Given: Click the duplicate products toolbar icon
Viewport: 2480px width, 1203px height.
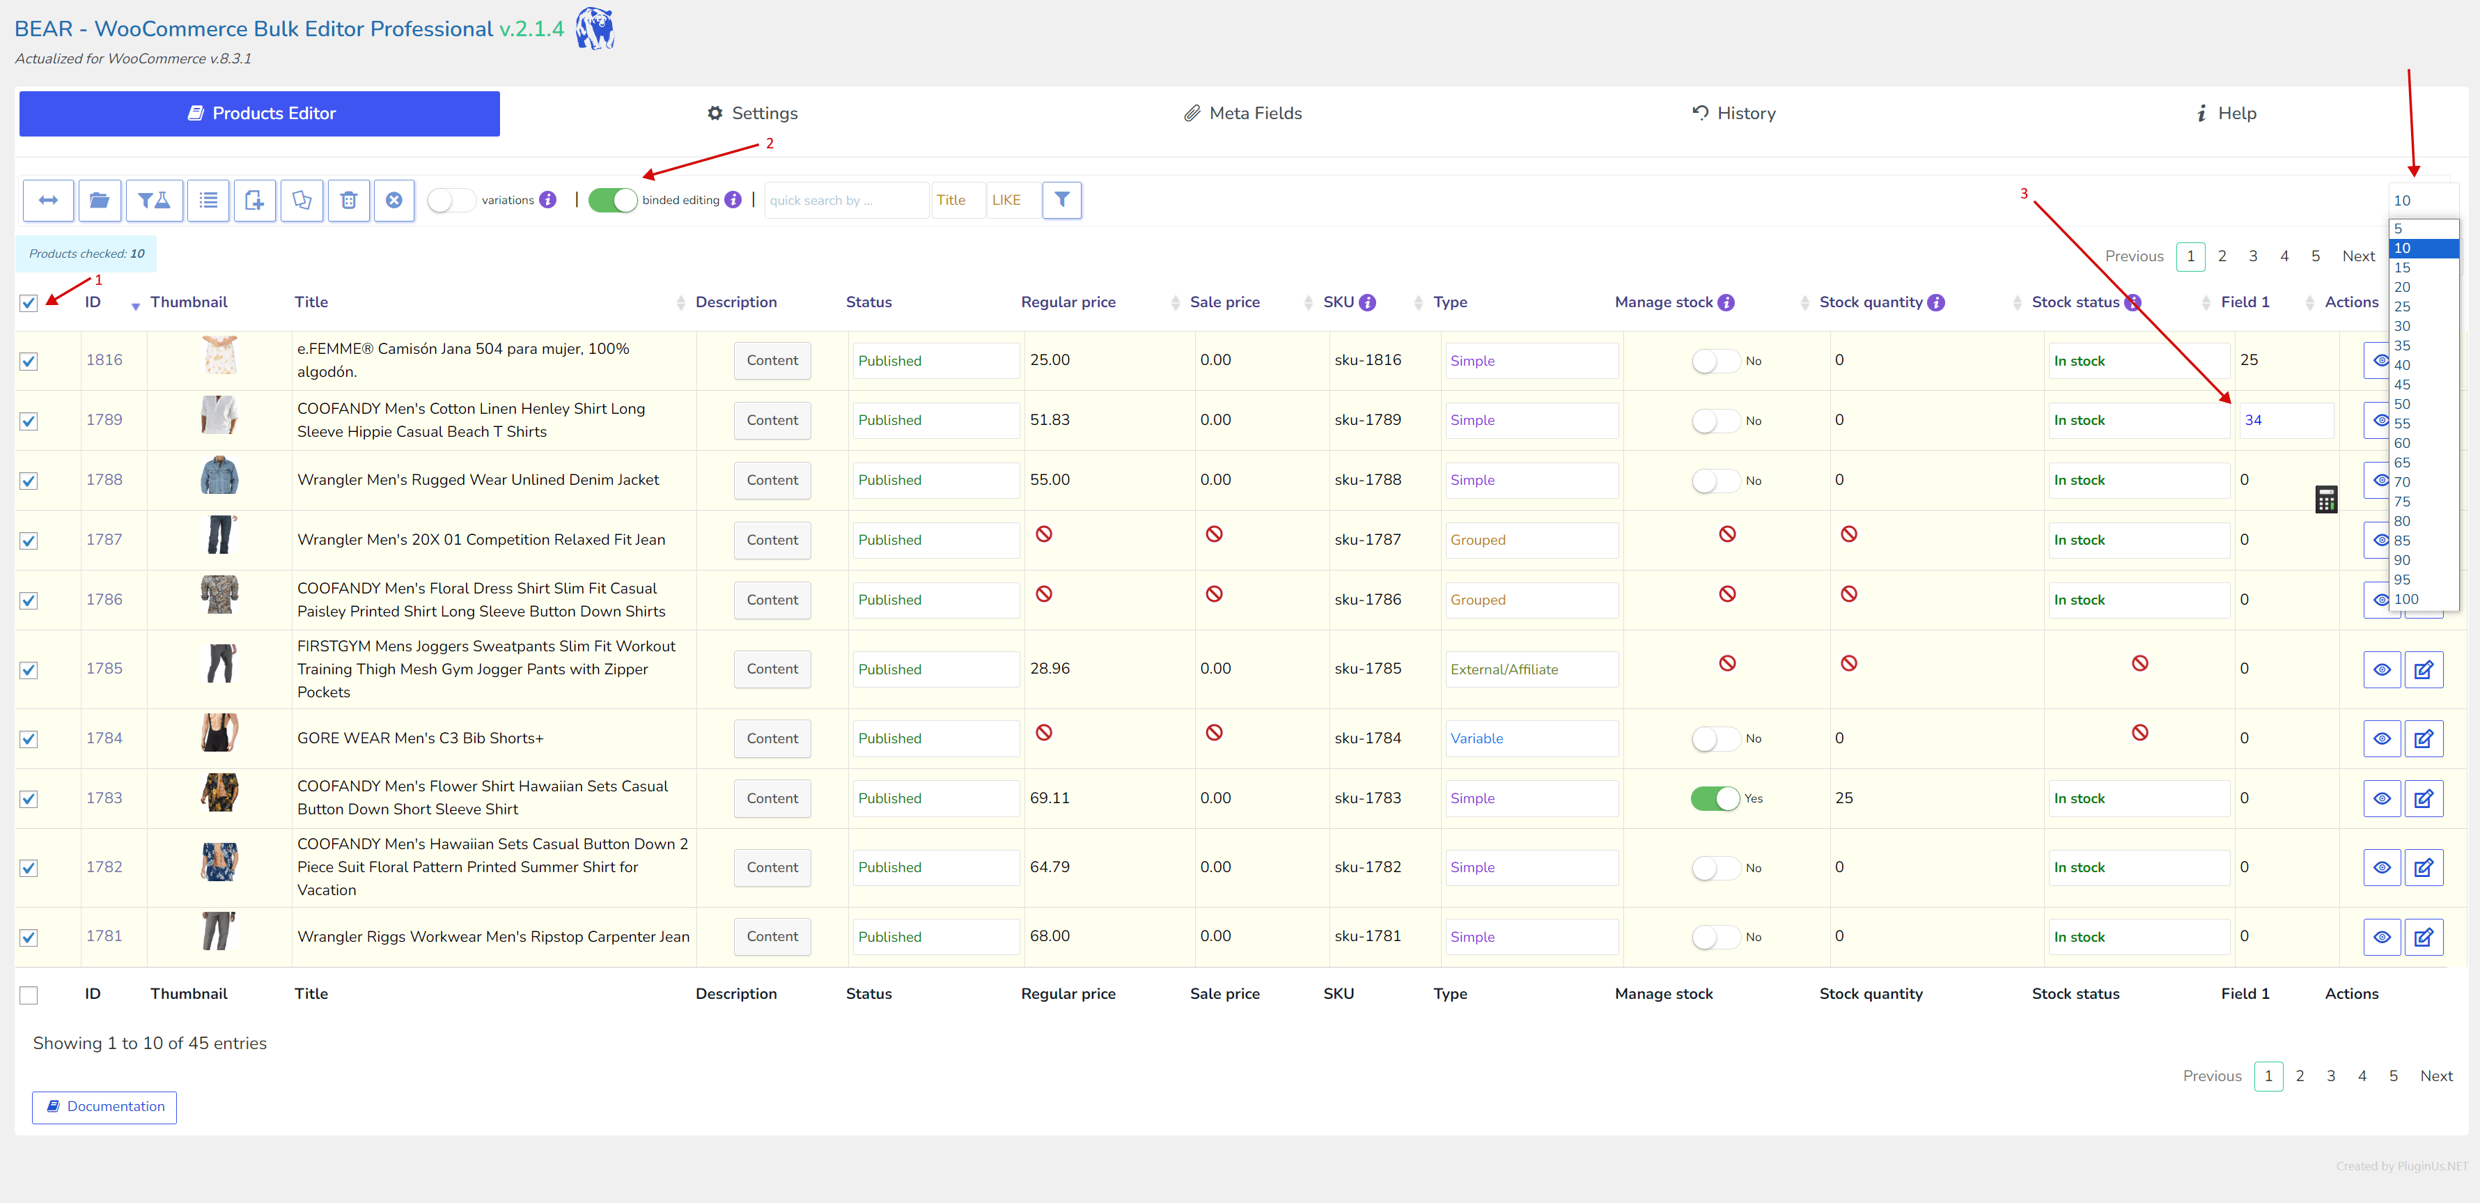Looking at the screenshot, I should coord(302,201).
